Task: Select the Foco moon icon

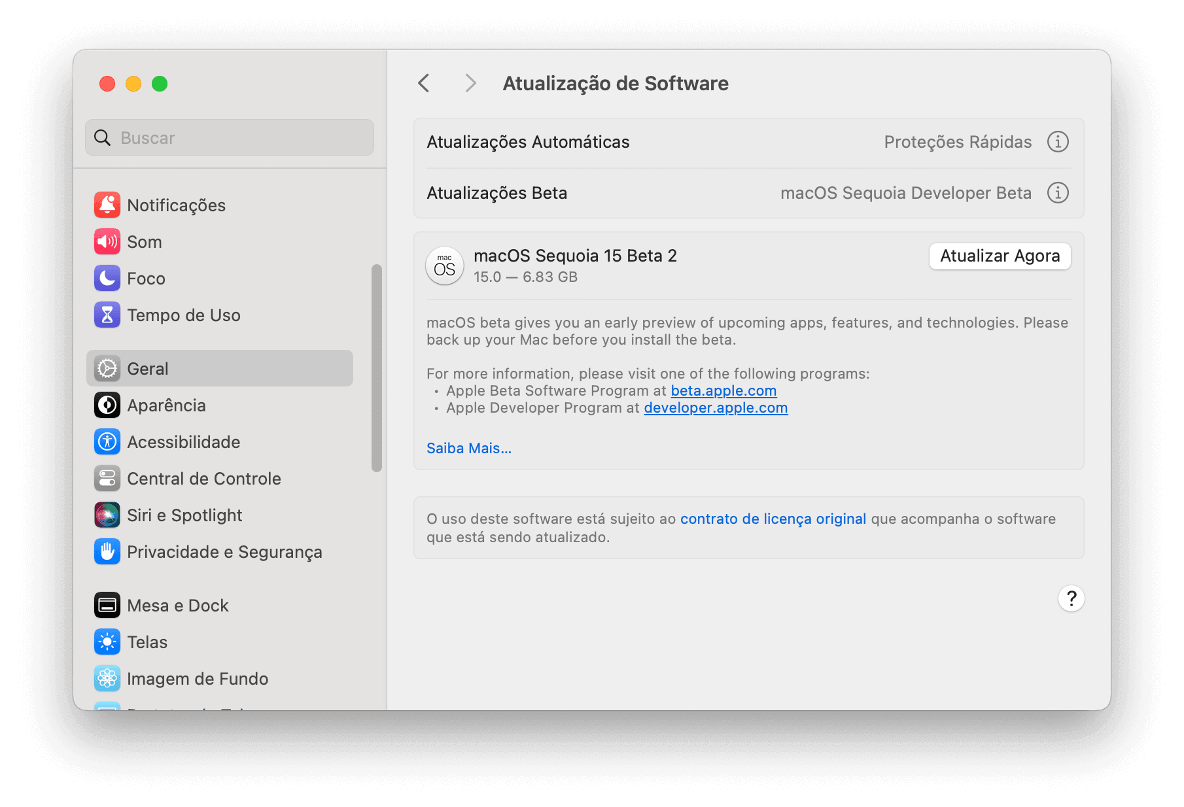Action: [107, 279]
